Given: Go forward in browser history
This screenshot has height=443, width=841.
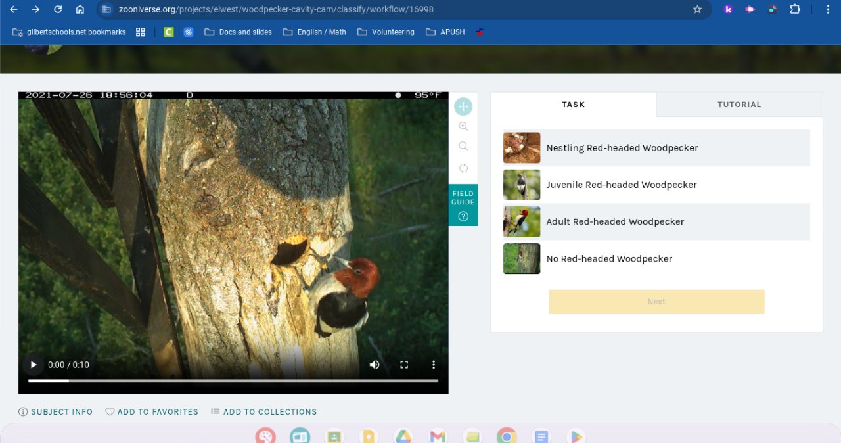Looking at the screenshot, I should coord(35,9).
